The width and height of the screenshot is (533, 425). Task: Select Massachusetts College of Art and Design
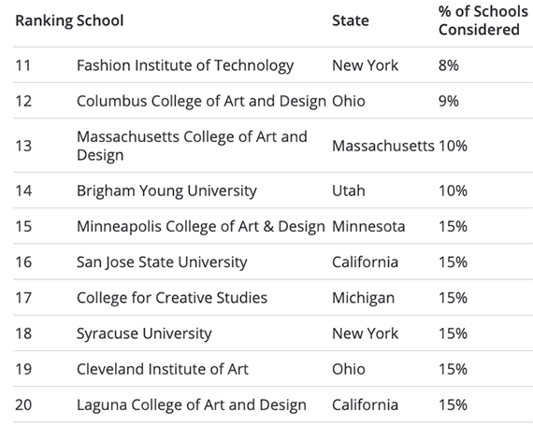click(x=192, y=146)
